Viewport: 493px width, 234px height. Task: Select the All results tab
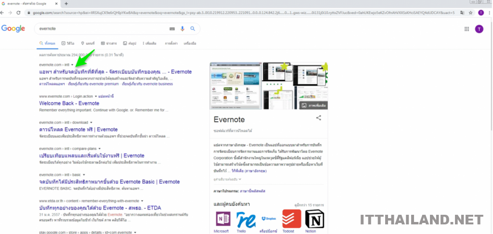(x=47, y=43)
